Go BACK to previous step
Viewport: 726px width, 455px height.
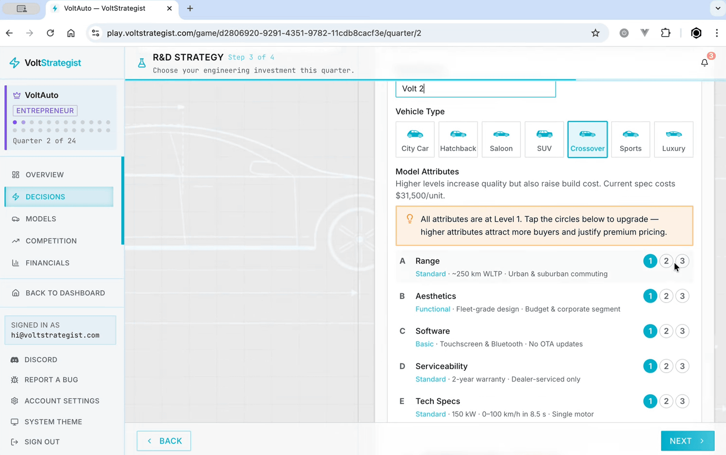coord(164,441)
